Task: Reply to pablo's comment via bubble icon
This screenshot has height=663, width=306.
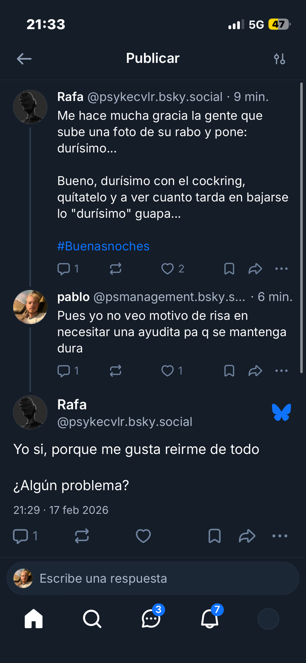Action: (64, 371)
